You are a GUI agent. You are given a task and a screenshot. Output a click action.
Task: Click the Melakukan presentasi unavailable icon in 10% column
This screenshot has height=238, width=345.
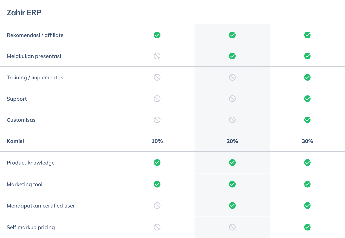(157, 56)
